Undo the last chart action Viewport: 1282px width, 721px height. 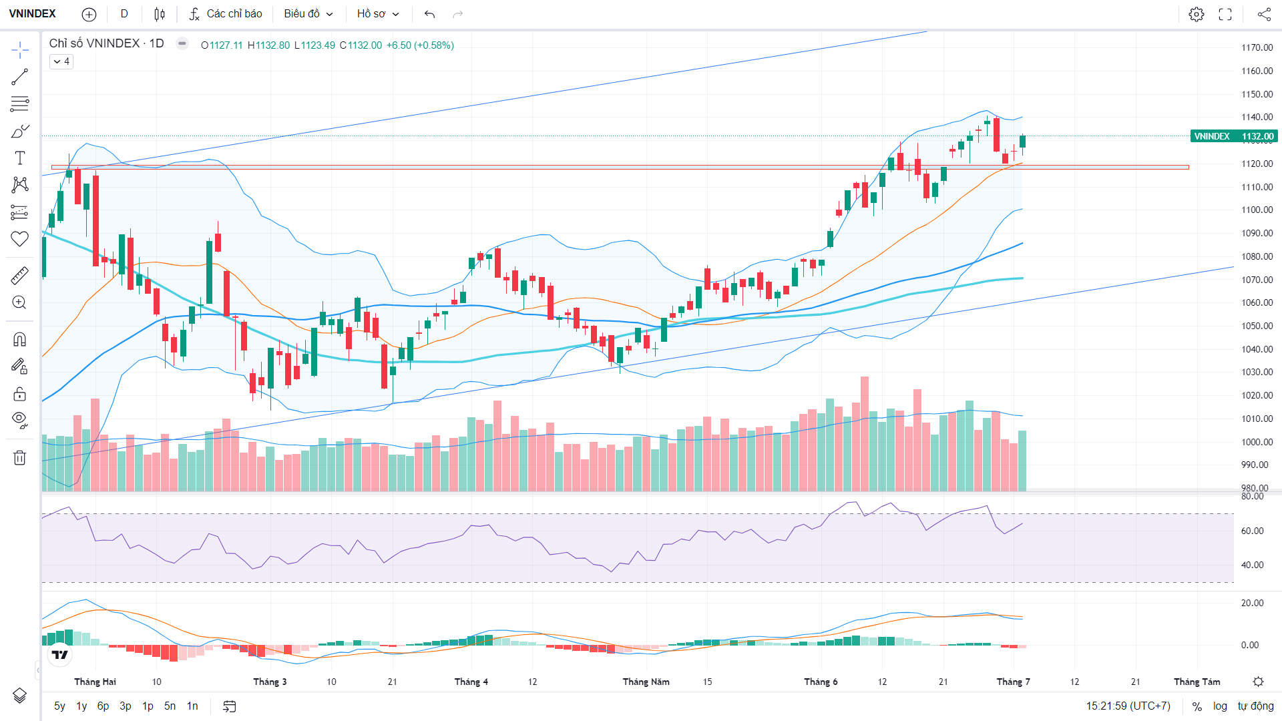pos(429,14)
